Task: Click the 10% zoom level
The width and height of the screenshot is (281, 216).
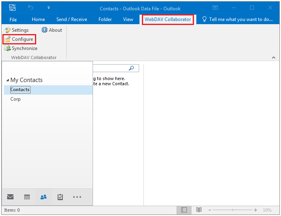Action: (267, 210)
